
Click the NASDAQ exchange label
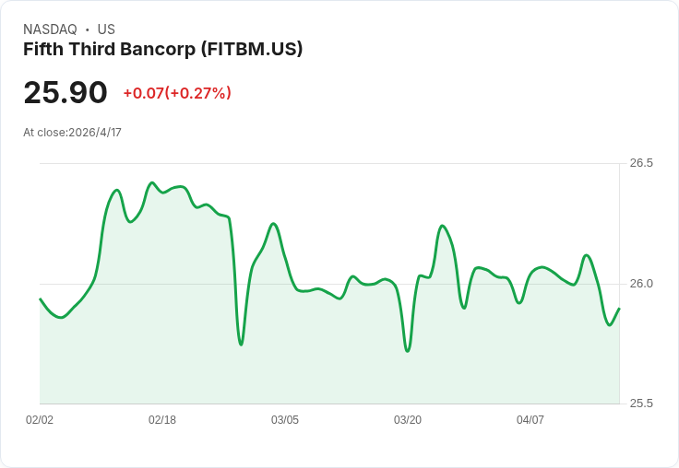[50, 29]
